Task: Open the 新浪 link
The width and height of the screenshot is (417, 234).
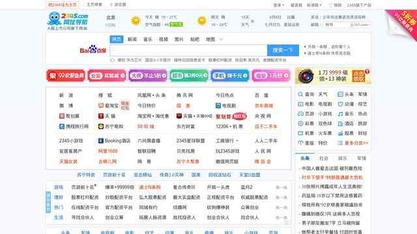Action: coord(66,96)
